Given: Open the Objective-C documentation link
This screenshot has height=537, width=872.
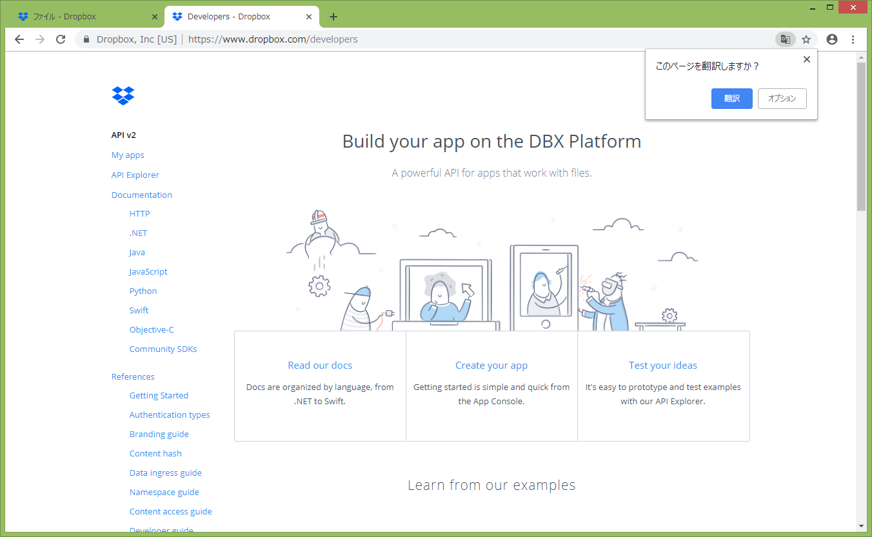Looking at the screenshot, I should (152, 330).
